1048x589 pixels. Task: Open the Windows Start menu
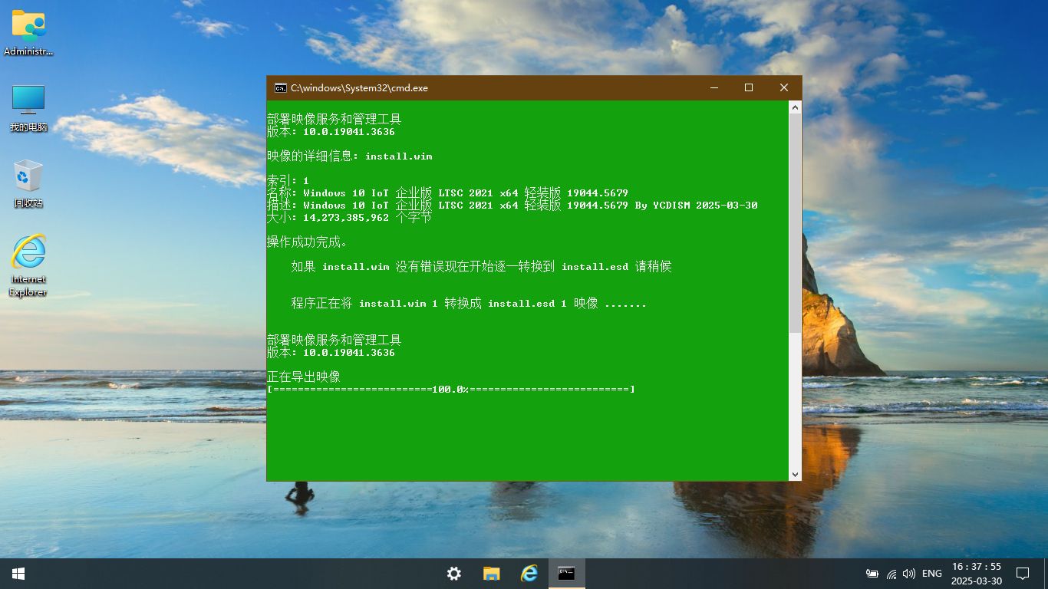coord(18,574)
